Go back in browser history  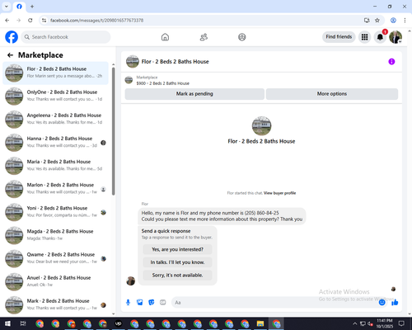coord(7,21)
